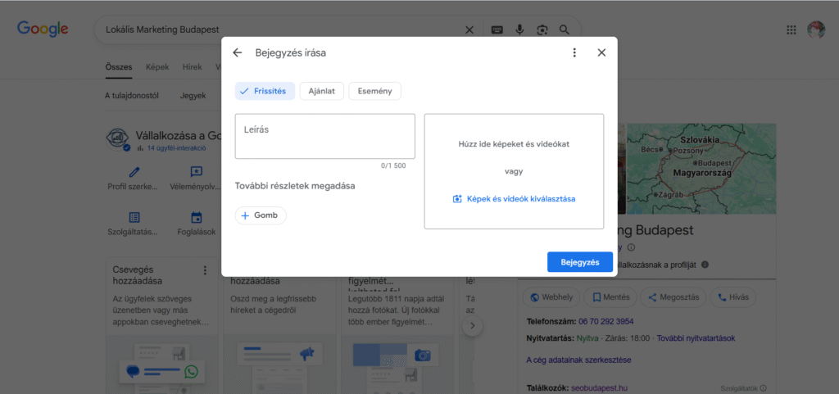Advance the cards carousel with right chevron
839x394 pixels.
click(473, 325)
